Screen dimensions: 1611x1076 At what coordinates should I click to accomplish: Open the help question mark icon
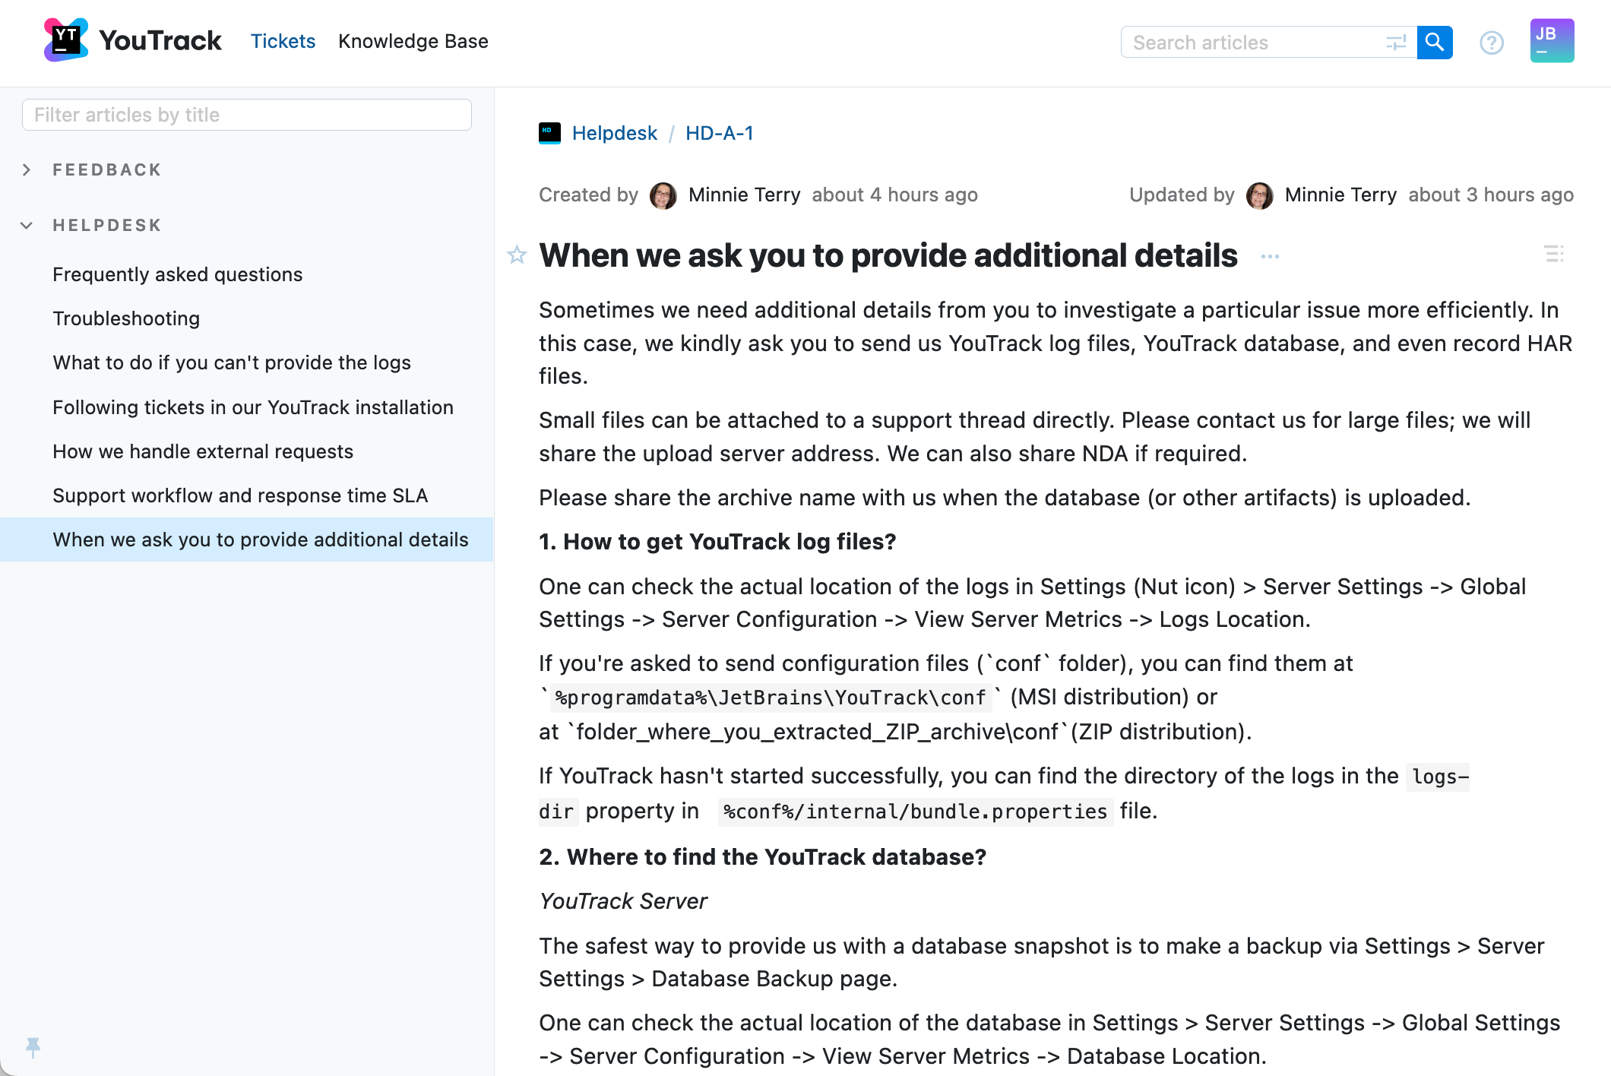click(x=1491, y=43)
